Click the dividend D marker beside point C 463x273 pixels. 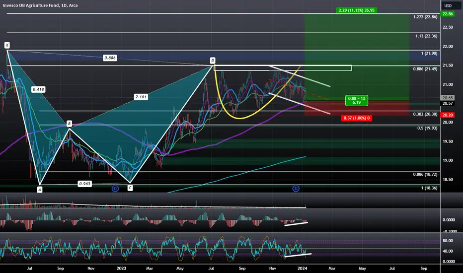[x=115, y=188]
